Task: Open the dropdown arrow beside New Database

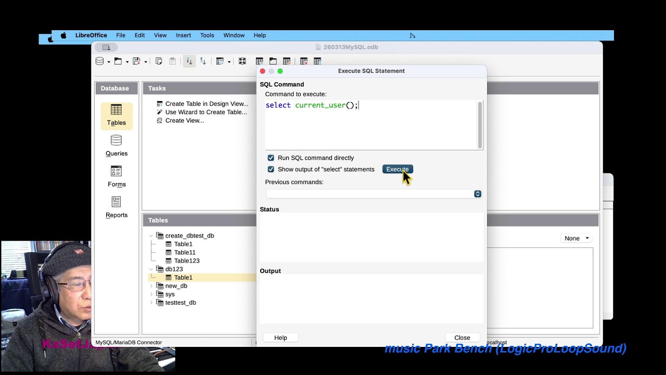Action: pos(109,61)
